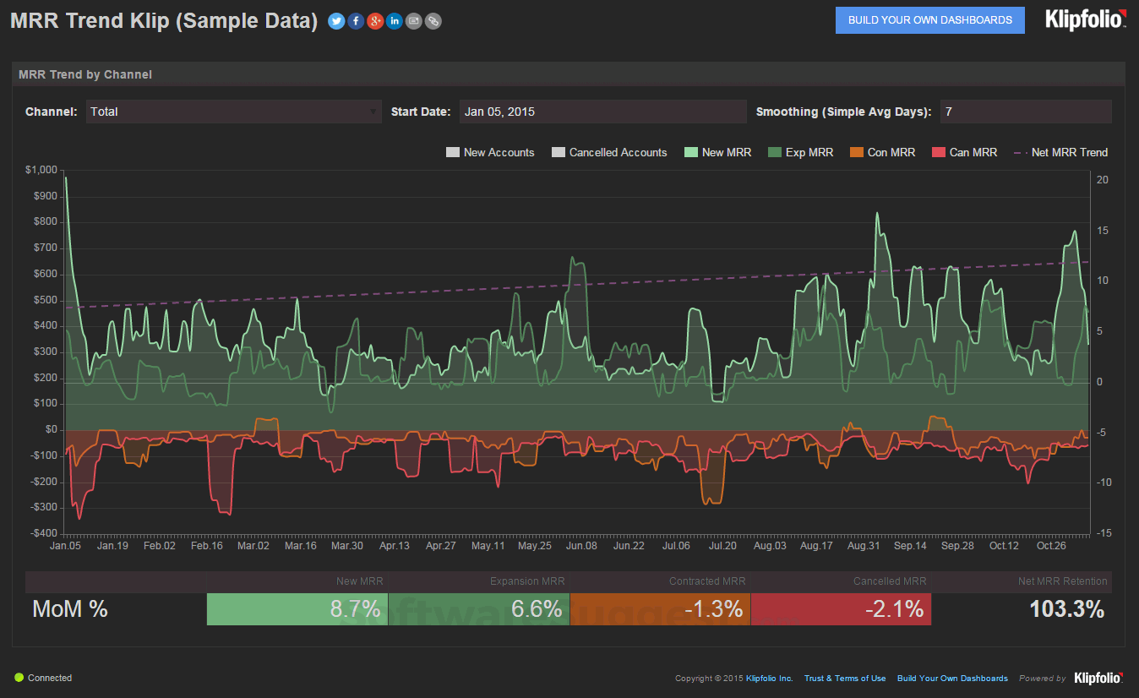Click the Net MRR Retention 103.3% value
This screenshot has width=1139, height=698.
(x=1067, y=609)
